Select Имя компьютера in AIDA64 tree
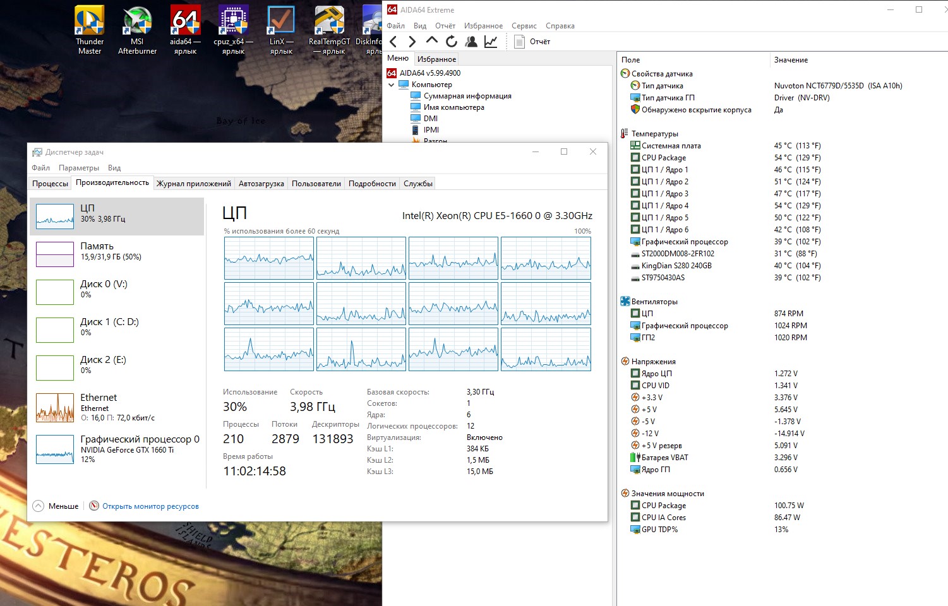 tap(447, 107)
